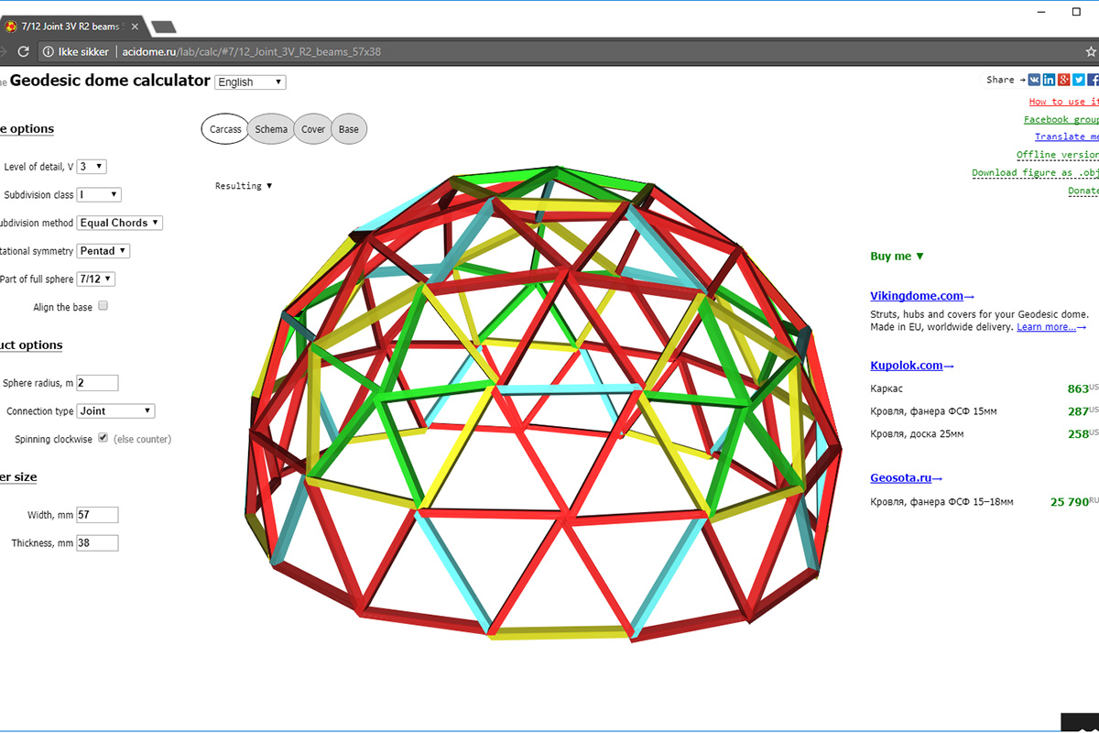Switch to the Schema tab
This screenshot has width=1099, height=733.
tap(271, 129)
